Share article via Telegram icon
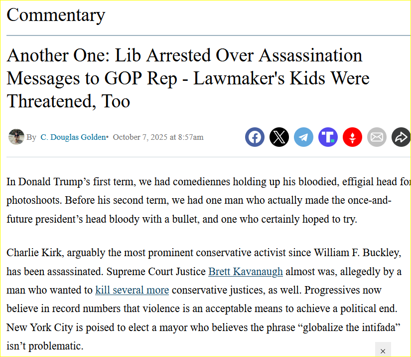The image size is (411, 357). (303, 137)
